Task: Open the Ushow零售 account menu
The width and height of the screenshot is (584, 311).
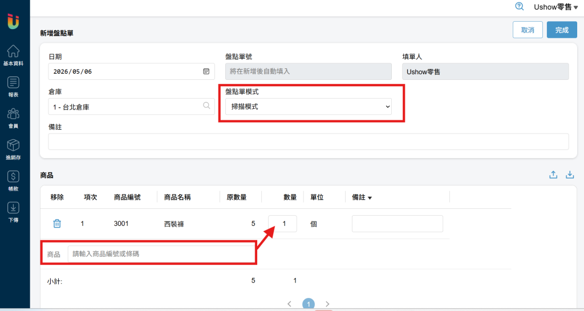Action: [555, 7]
